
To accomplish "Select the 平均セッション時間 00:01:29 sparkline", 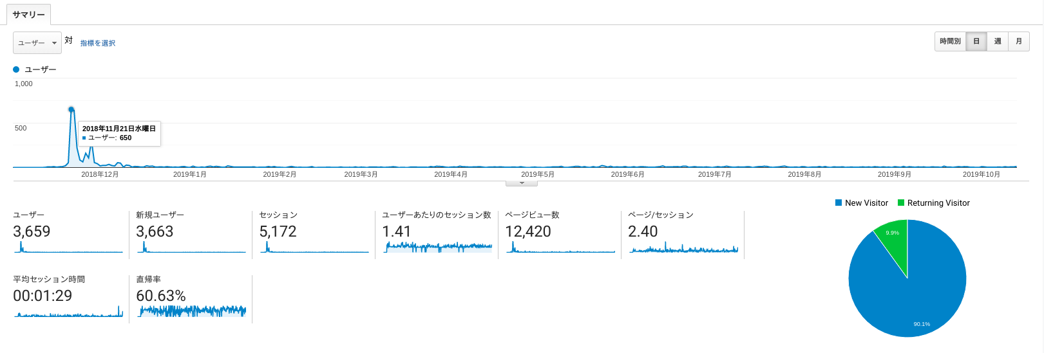I will (68, 311).
